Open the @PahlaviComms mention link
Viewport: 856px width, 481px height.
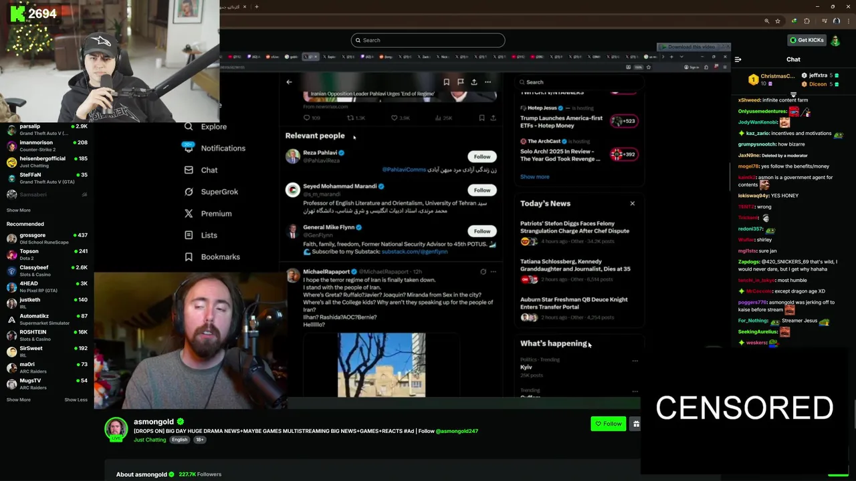point(404,170)
